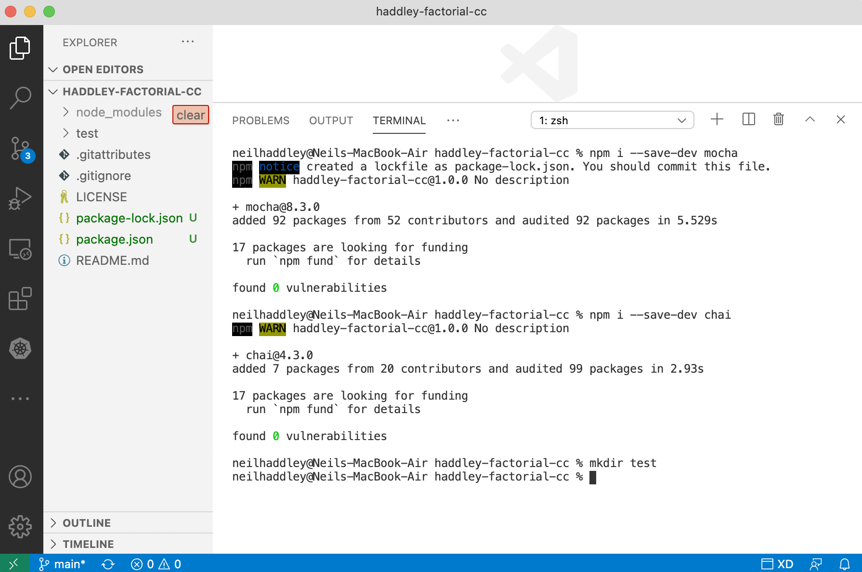Open Manage settings gear
This screenshot has width=862, height=572.
[x=20, y=526]
